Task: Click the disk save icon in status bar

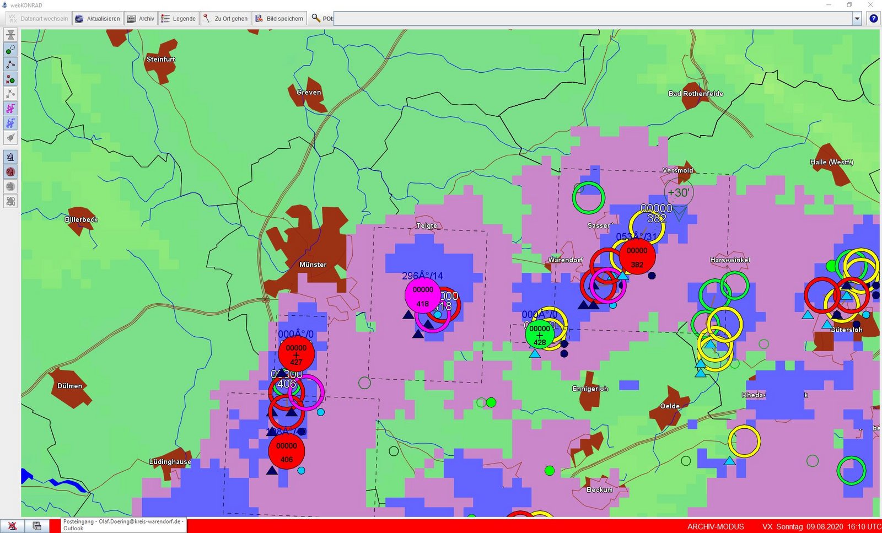Action: (x=37, y=526)
